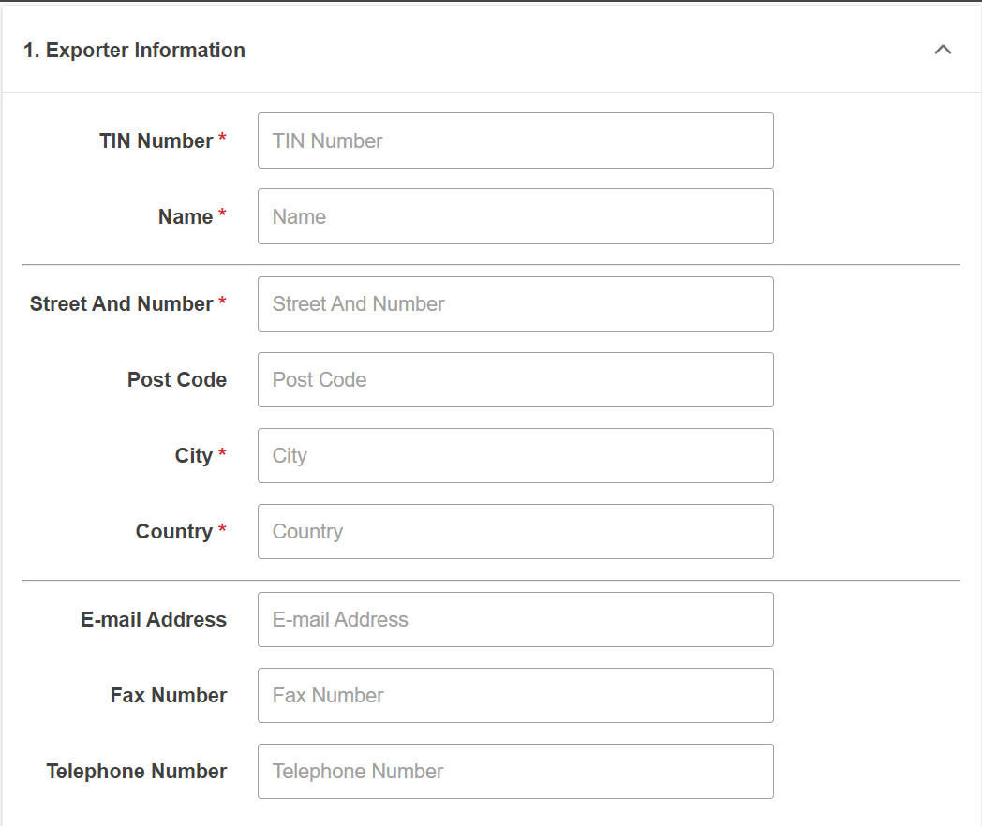
Task: Collapse the Exporter Information section chevron
Action: tap(943, 50)
